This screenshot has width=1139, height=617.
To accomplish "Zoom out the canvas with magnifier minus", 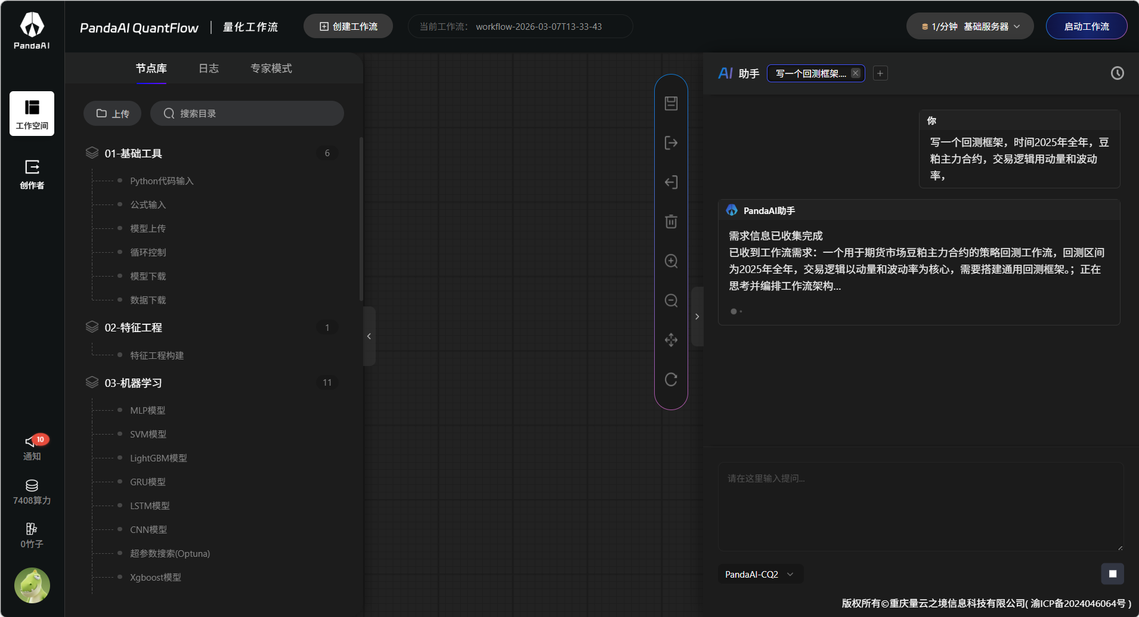I will point(671,300).
